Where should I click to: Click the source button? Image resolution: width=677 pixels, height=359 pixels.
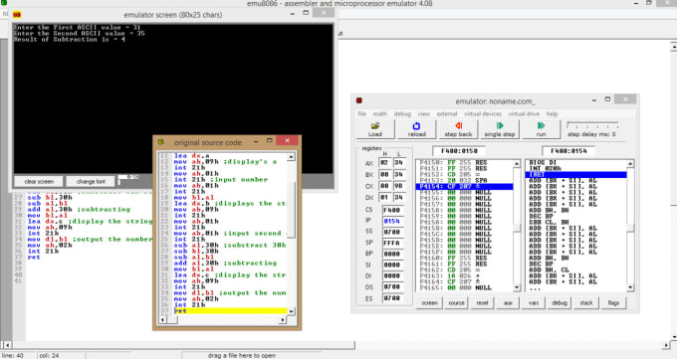click(456, 303)
